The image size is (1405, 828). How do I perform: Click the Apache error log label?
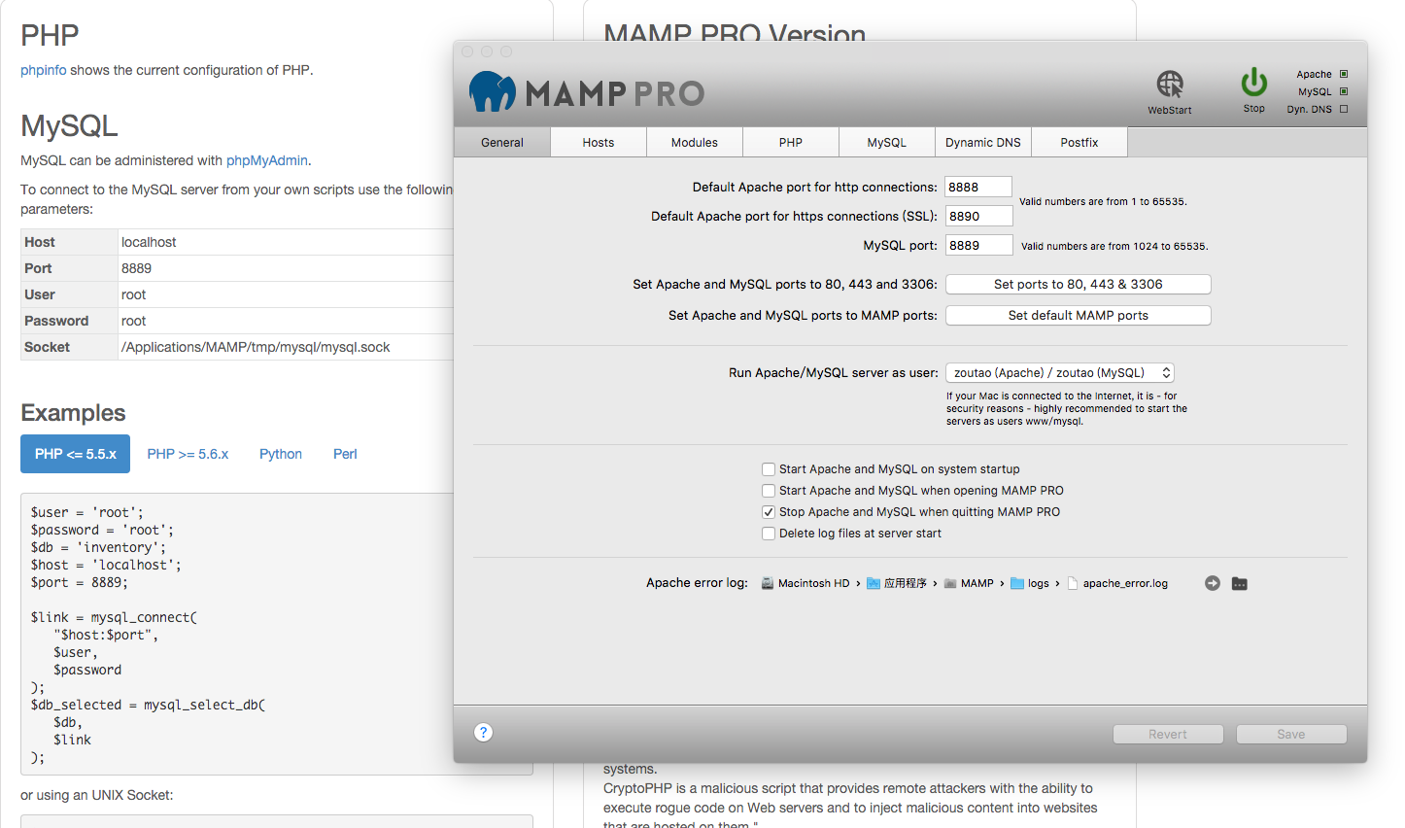(x=697, y=583)
